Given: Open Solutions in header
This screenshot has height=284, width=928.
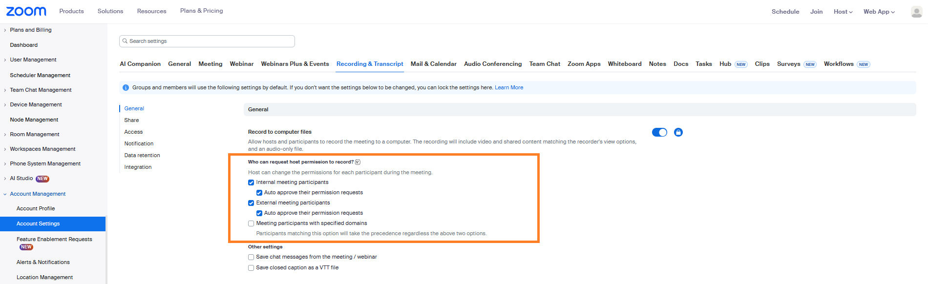Looking at the screenshot, I should [110, 11].
